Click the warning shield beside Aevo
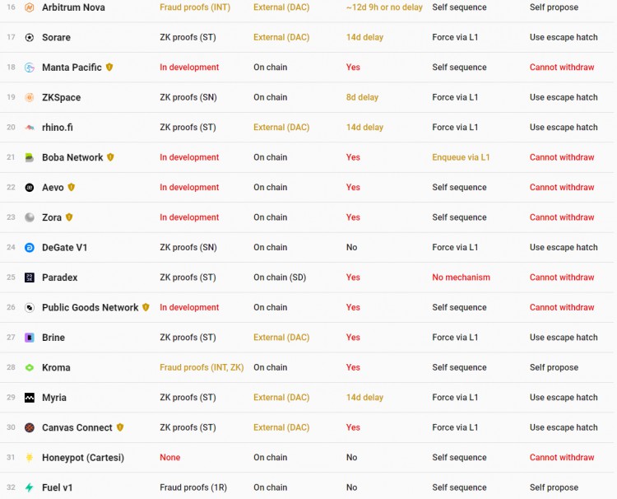 point(72,188)
